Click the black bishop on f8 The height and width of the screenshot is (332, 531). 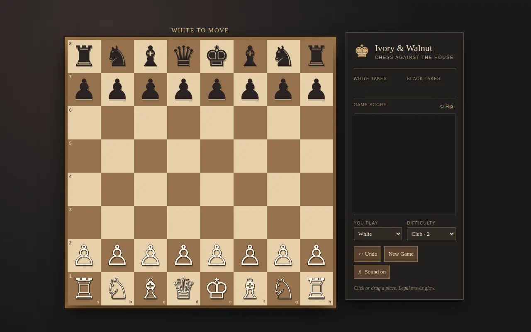click(x=250, y=56)
